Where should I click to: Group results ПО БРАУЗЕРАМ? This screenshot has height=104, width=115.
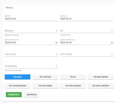101,77
